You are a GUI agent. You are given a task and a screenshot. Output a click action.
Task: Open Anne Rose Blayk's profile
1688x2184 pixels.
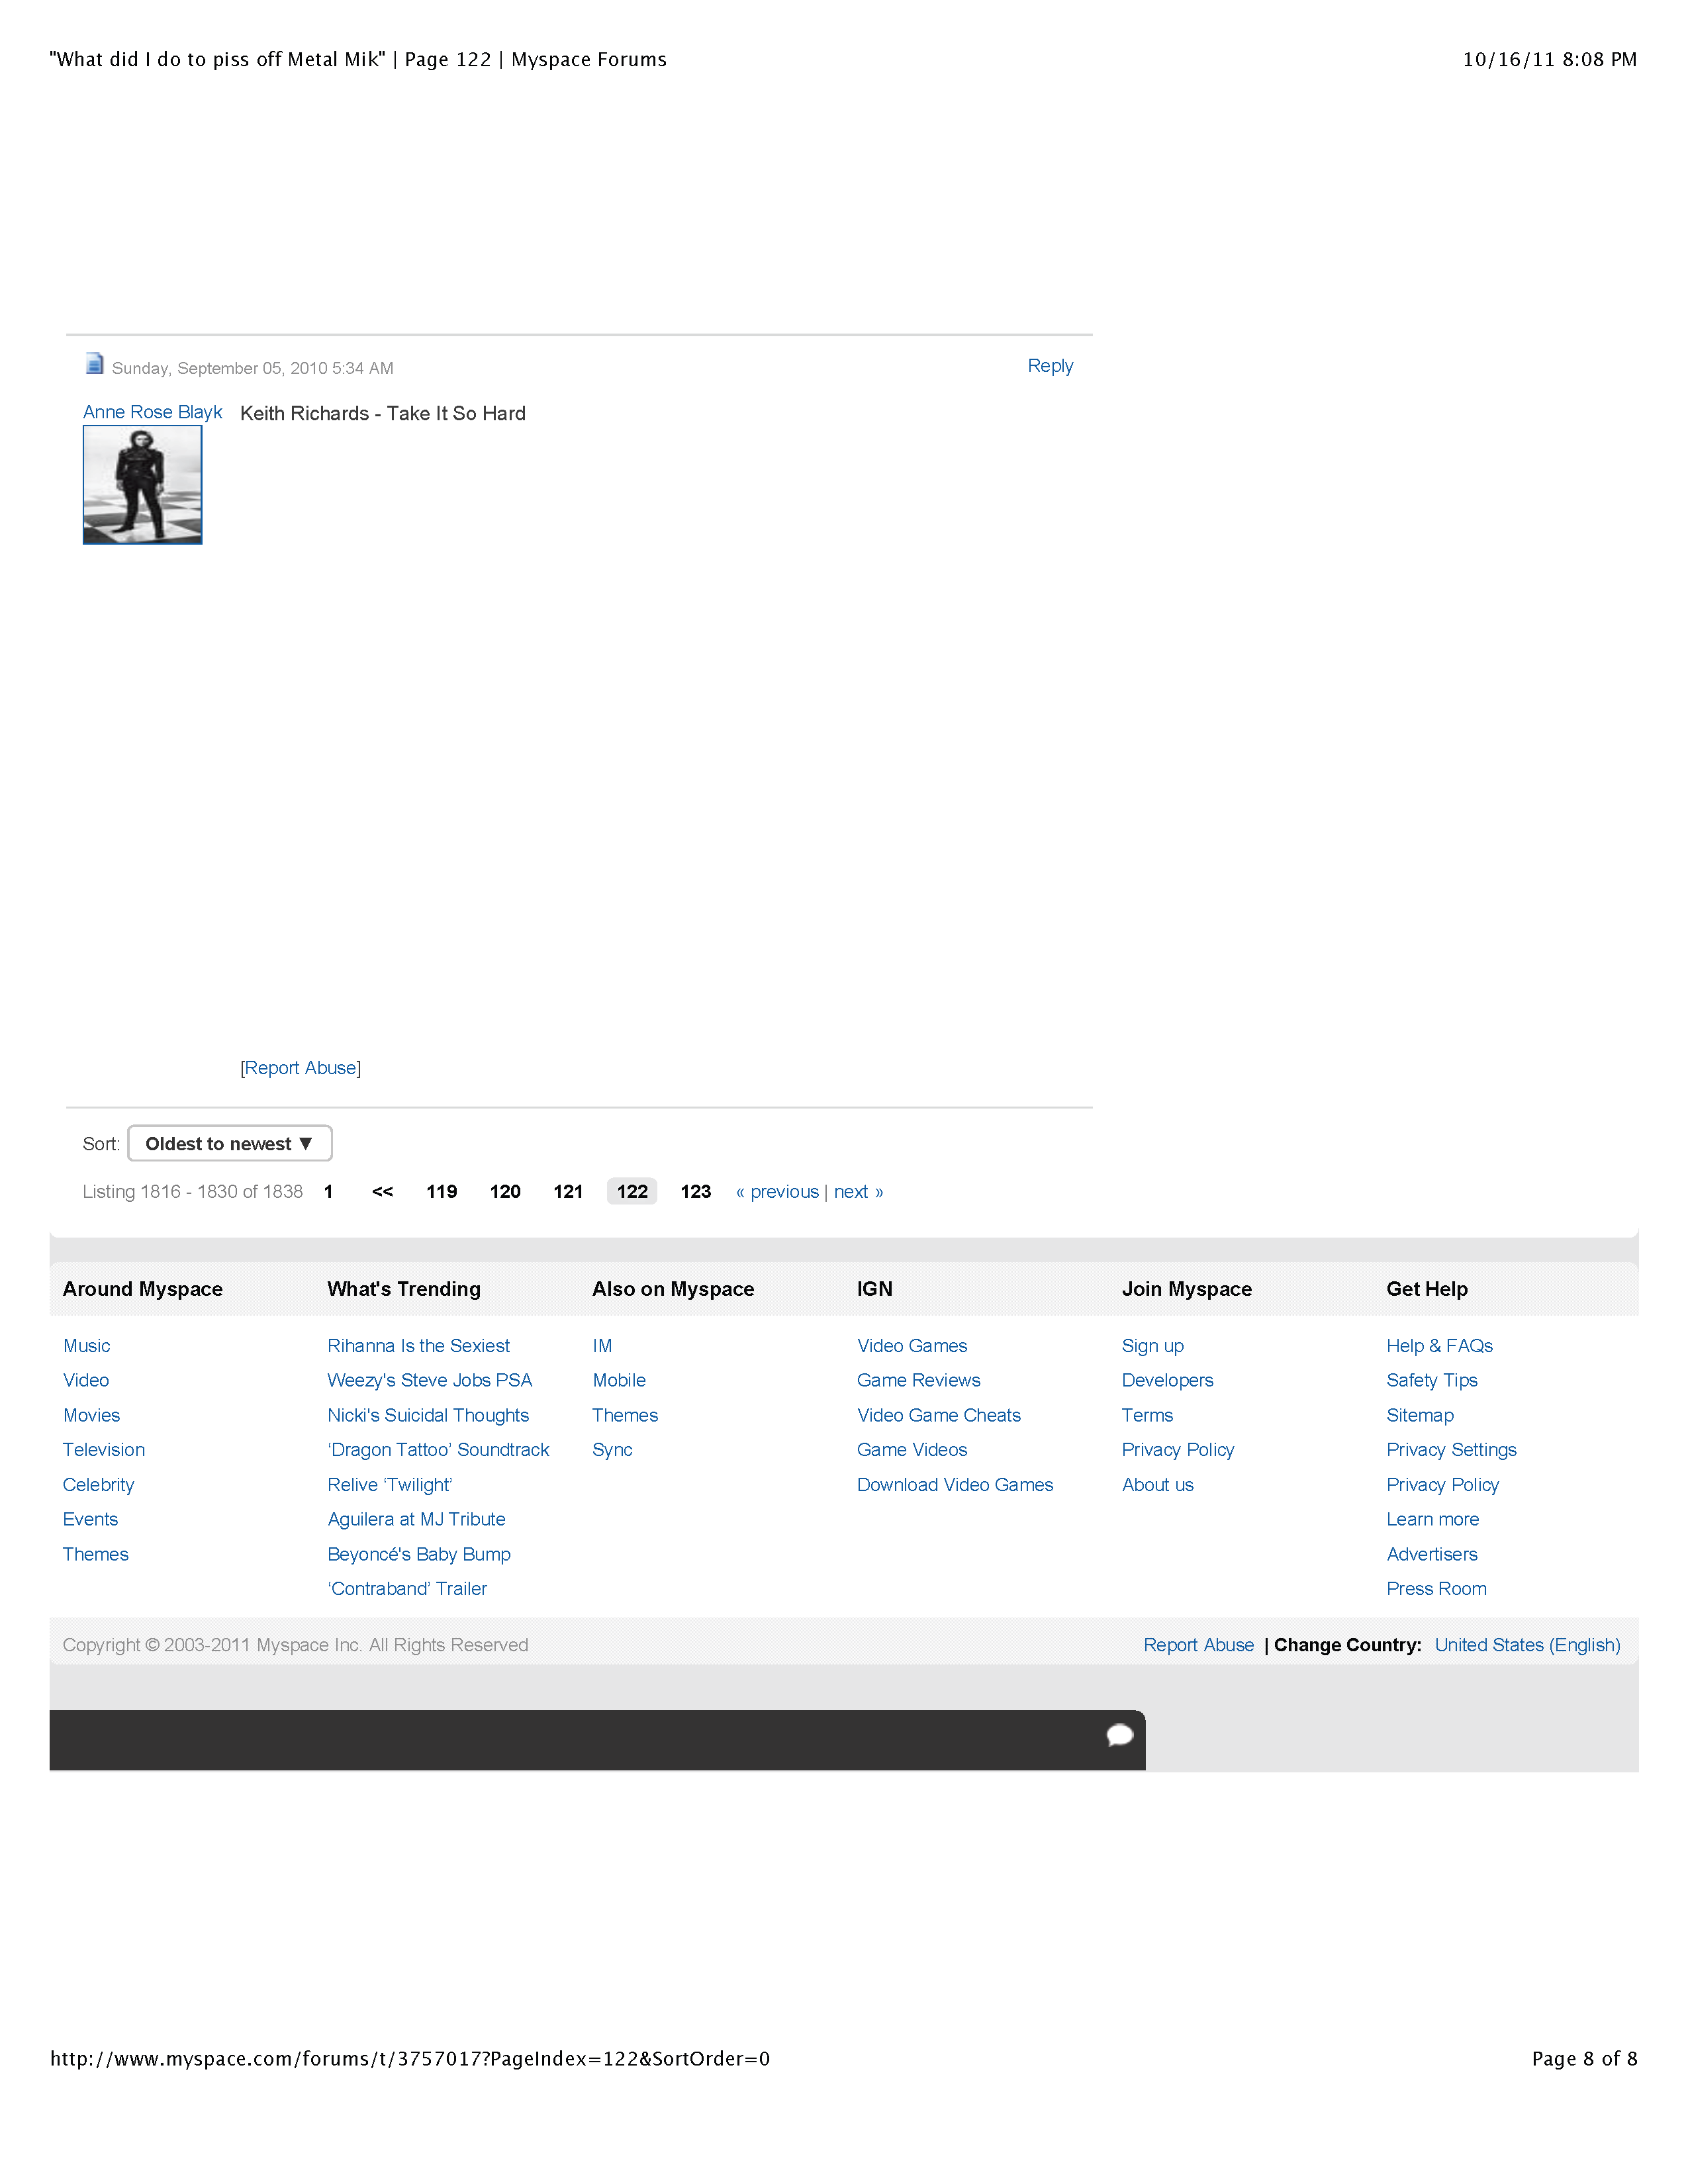152,411
